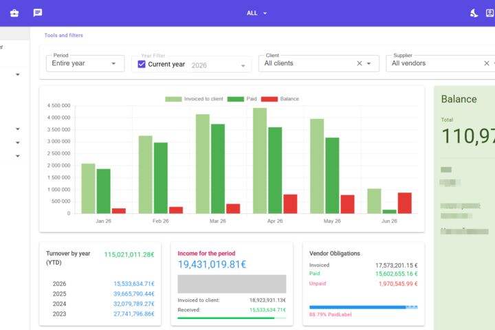The width and height of the screenshot is (495, 330).
Task: Click the 88.79% PaidLabel text
Action: click(x=330, y=314)
